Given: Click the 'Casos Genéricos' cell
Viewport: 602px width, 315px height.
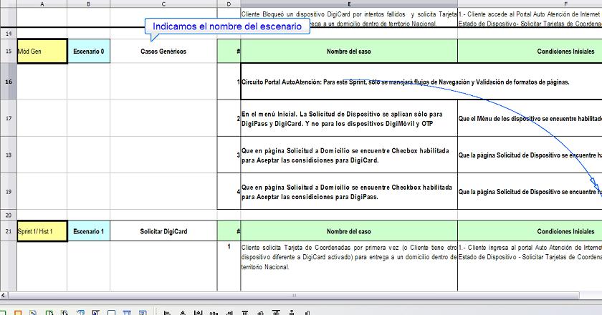Looking at the screenshot, I should (163, 51).
